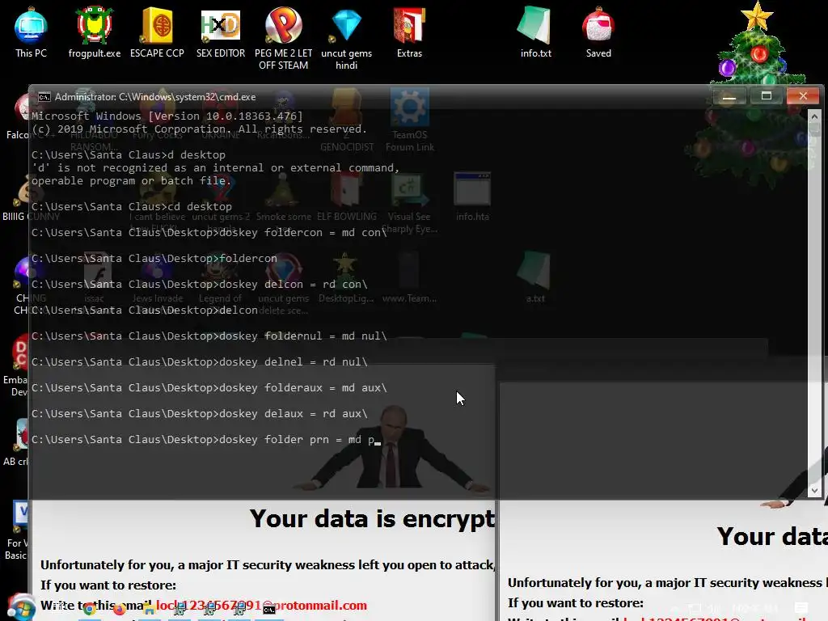The height and width of the screenshot is (621, 828).
Task: Select the ELF BOWLING desktop icon
Action: [346, 196]
